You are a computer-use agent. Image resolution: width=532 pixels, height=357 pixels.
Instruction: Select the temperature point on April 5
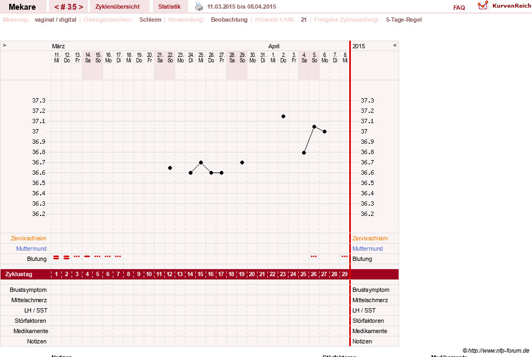tap(314, 126)
